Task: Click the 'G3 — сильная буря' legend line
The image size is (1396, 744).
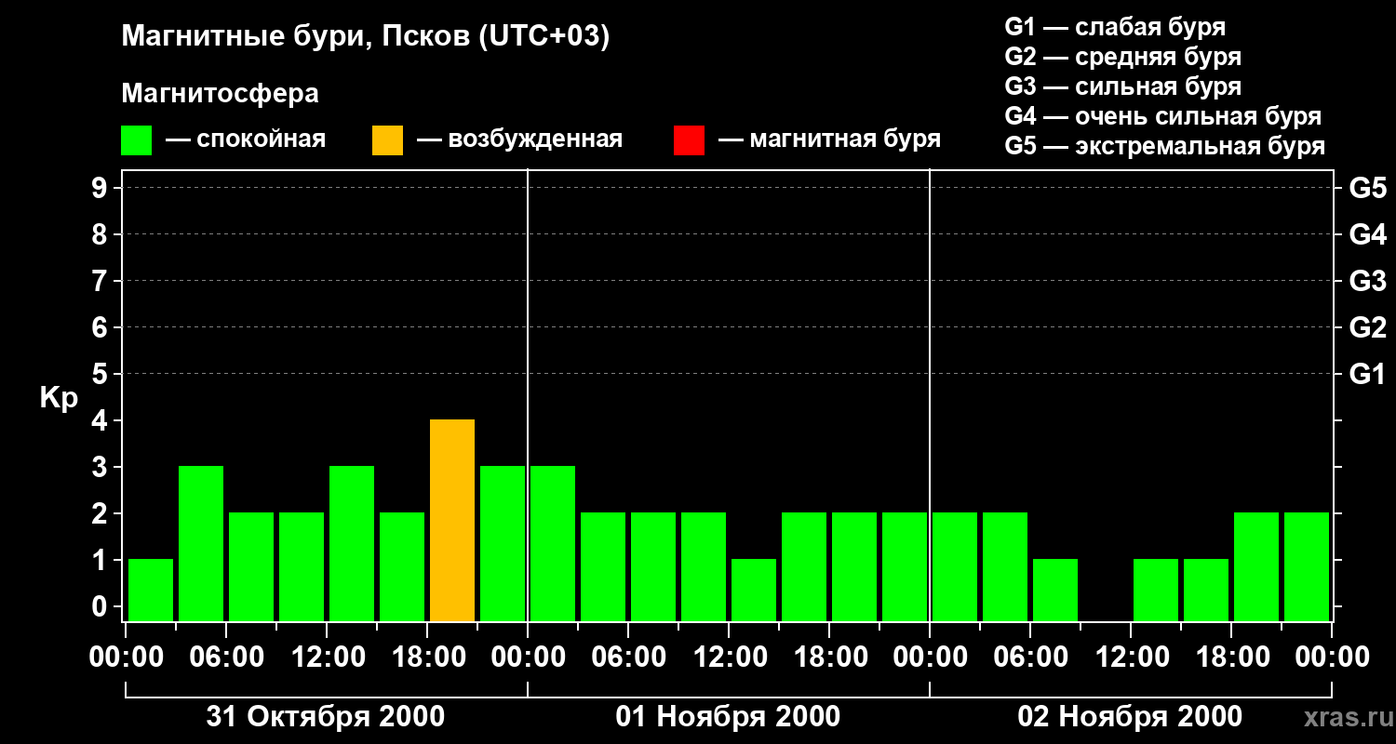Action: pyautogui.click(x=1122, y=86)
